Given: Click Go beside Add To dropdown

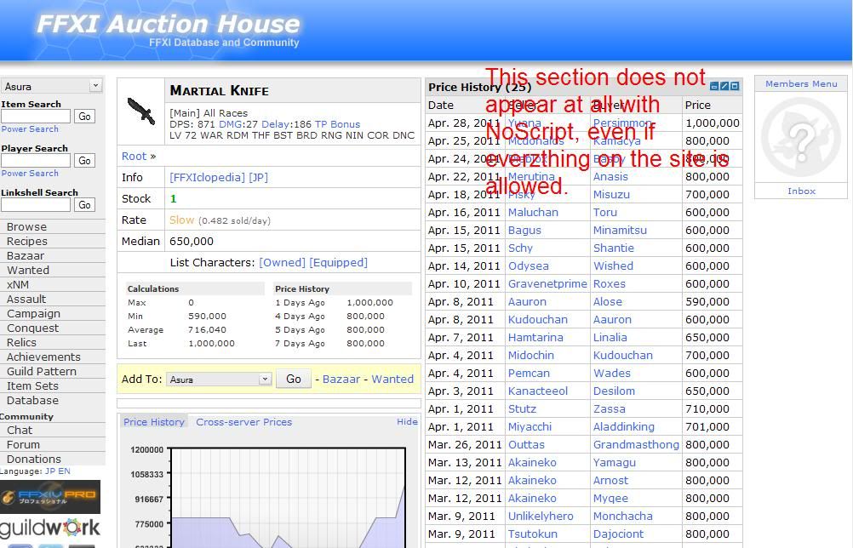Looking at the screenshot, I should coord(294,379).
